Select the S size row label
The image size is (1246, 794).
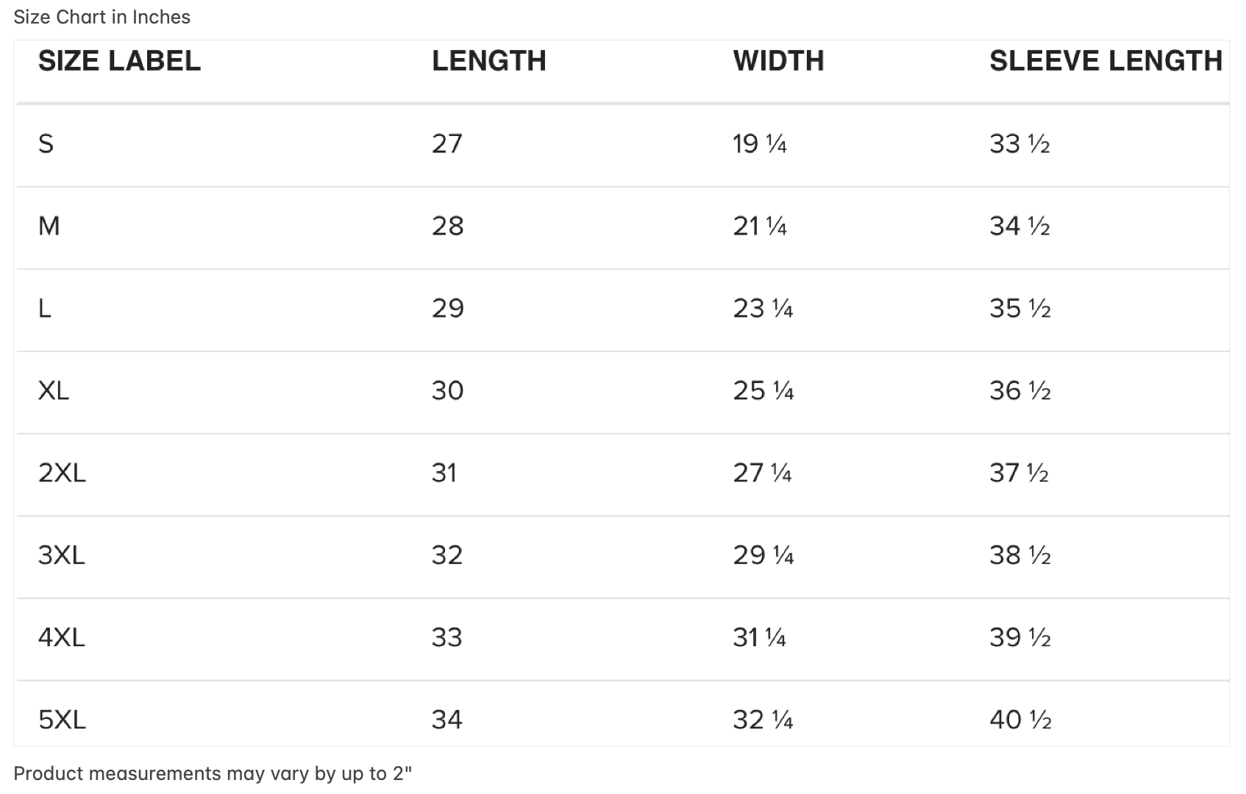point(46,143)
